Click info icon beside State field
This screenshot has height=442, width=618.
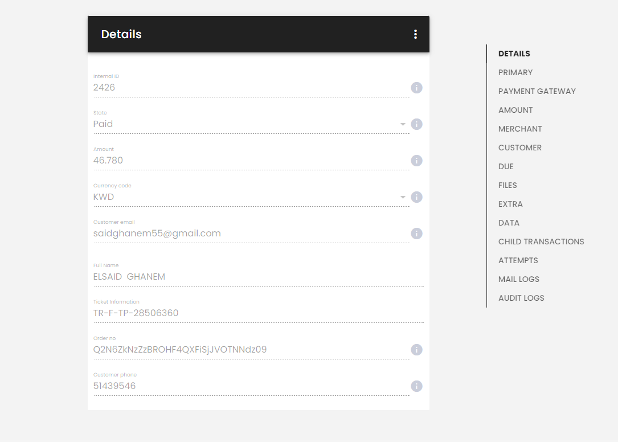(x=416, y=124)
